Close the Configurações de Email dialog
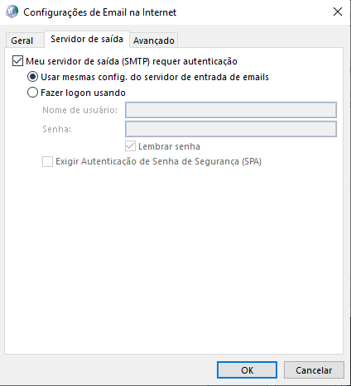This screenshot has height=386, width=351. (x=338, y=12)
